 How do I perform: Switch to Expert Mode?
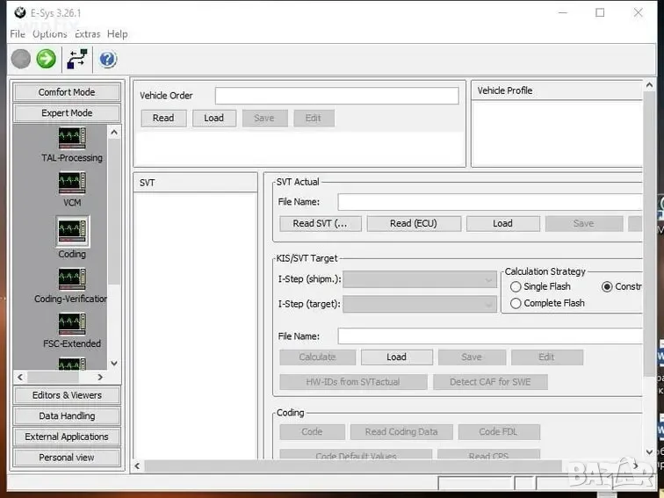pyautogui.click(x=67, y=113)
